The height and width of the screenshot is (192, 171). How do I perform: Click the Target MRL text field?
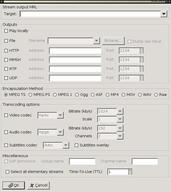(x=90, y=14)
